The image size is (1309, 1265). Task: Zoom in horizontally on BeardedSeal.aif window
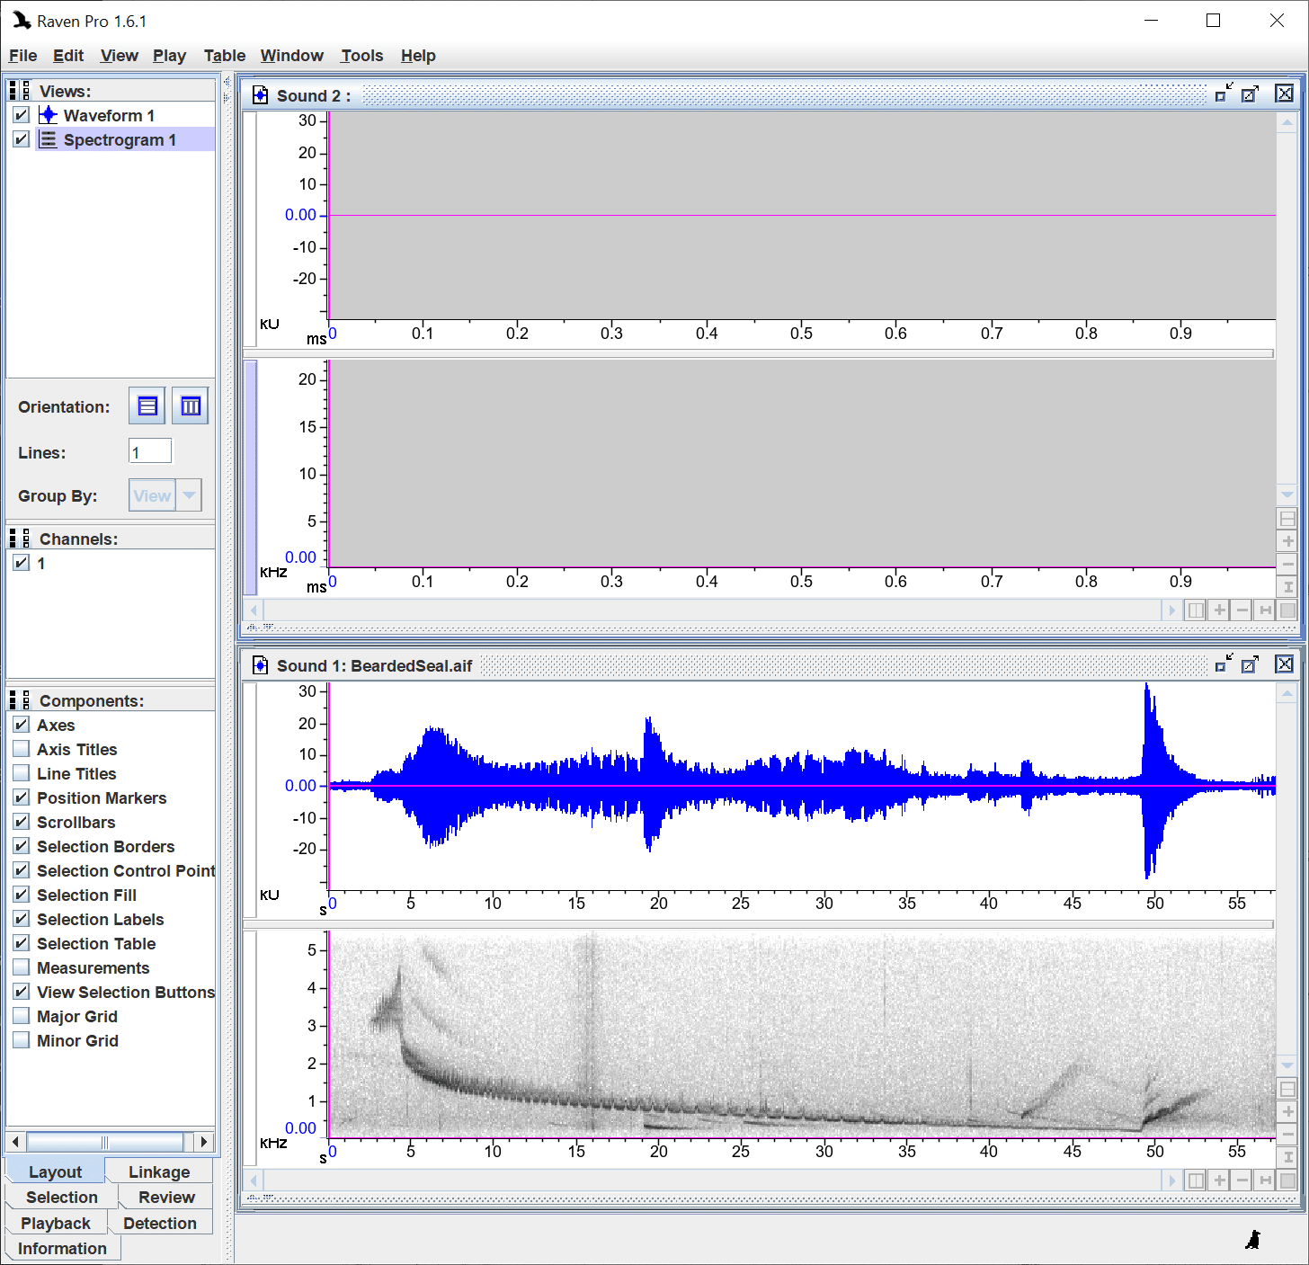[x=1219, y=1180]
